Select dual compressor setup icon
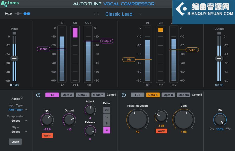The image size is (235, 151). click(27, 14)
